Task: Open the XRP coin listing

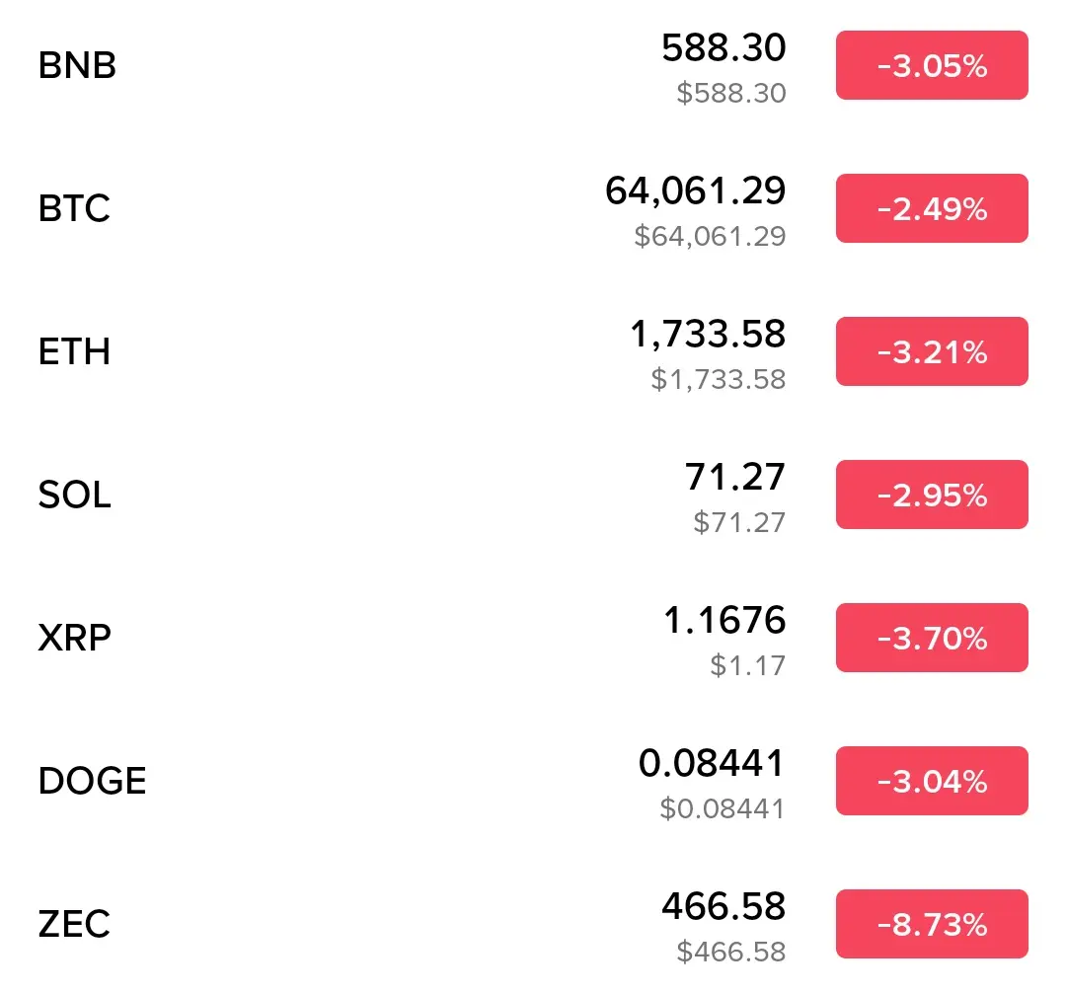Action: coord(533,638)
